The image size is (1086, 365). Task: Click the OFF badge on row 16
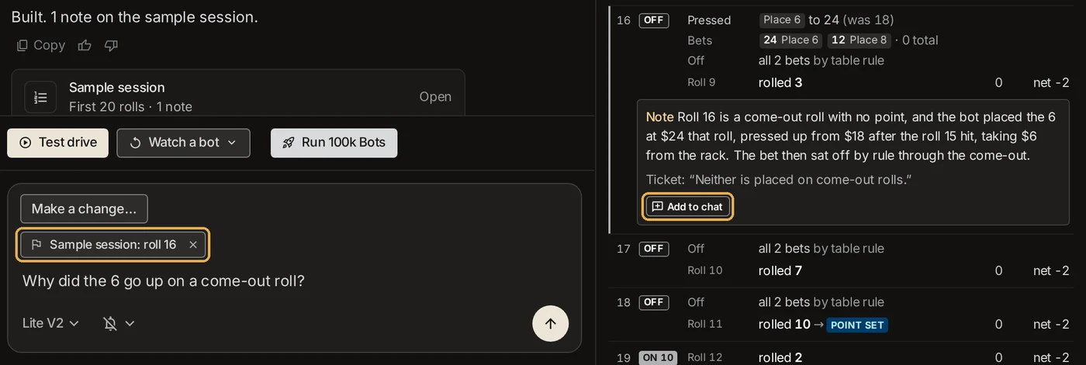click(654, 20)
